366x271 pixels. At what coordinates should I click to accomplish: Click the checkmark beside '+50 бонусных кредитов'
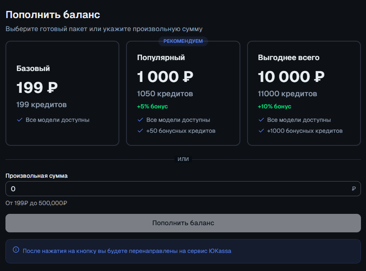[x=140, y=131]
